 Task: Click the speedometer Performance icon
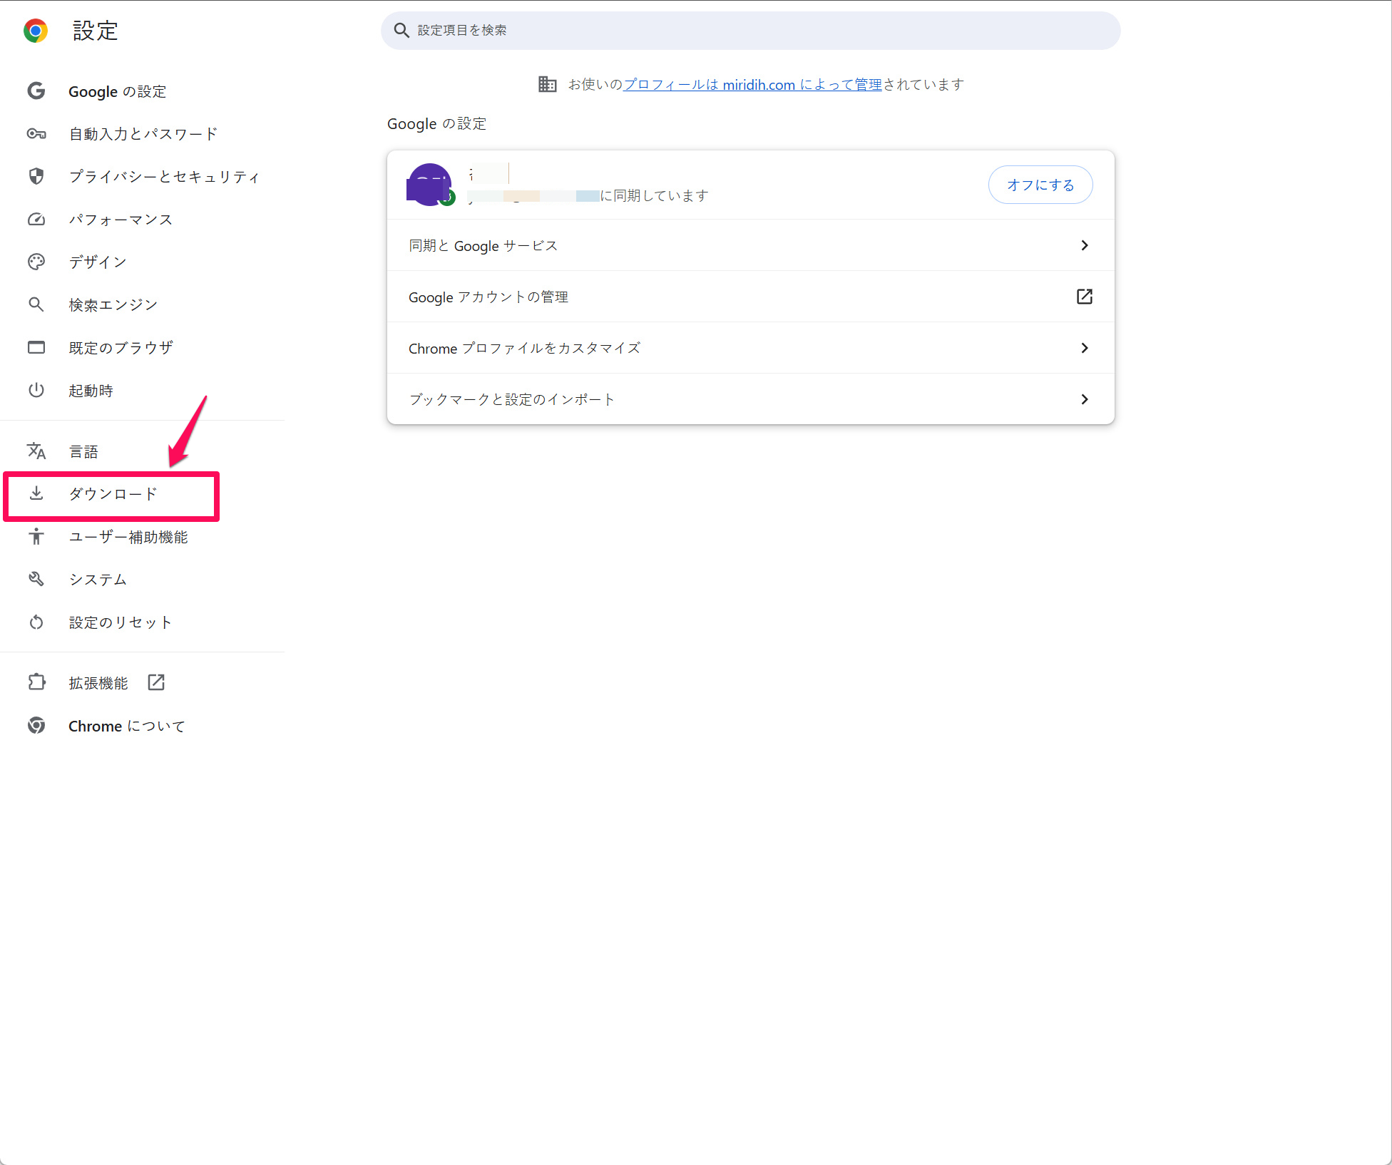pyautogui.click(x=36, y=220)
